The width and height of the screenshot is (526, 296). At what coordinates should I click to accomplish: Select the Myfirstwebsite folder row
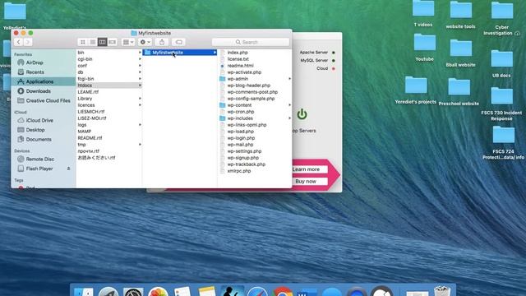coord(180,53)
